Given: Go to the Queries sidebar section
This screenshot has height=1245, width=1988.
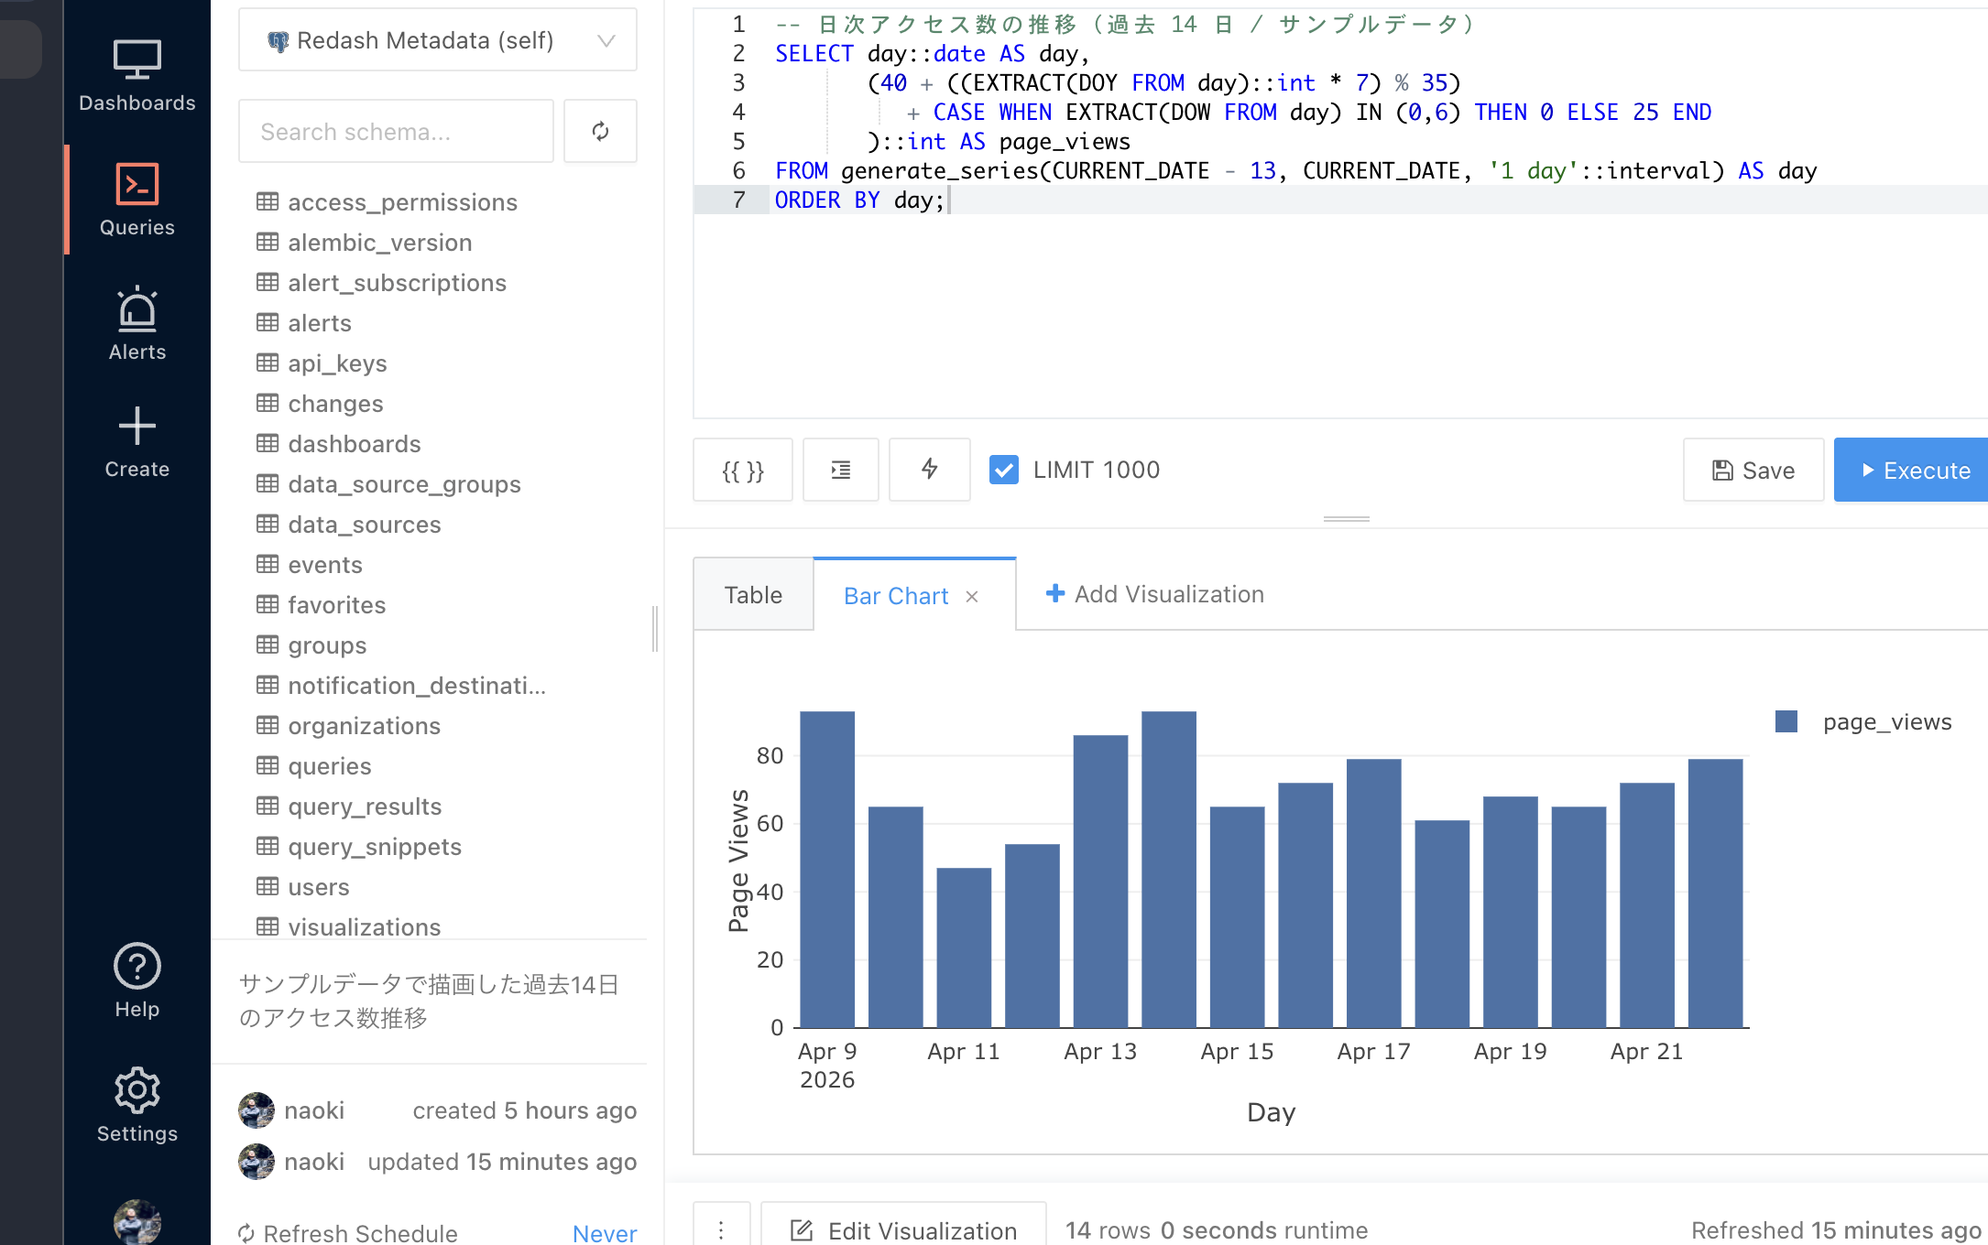Looking at the screenshot, I should (137, 200).
